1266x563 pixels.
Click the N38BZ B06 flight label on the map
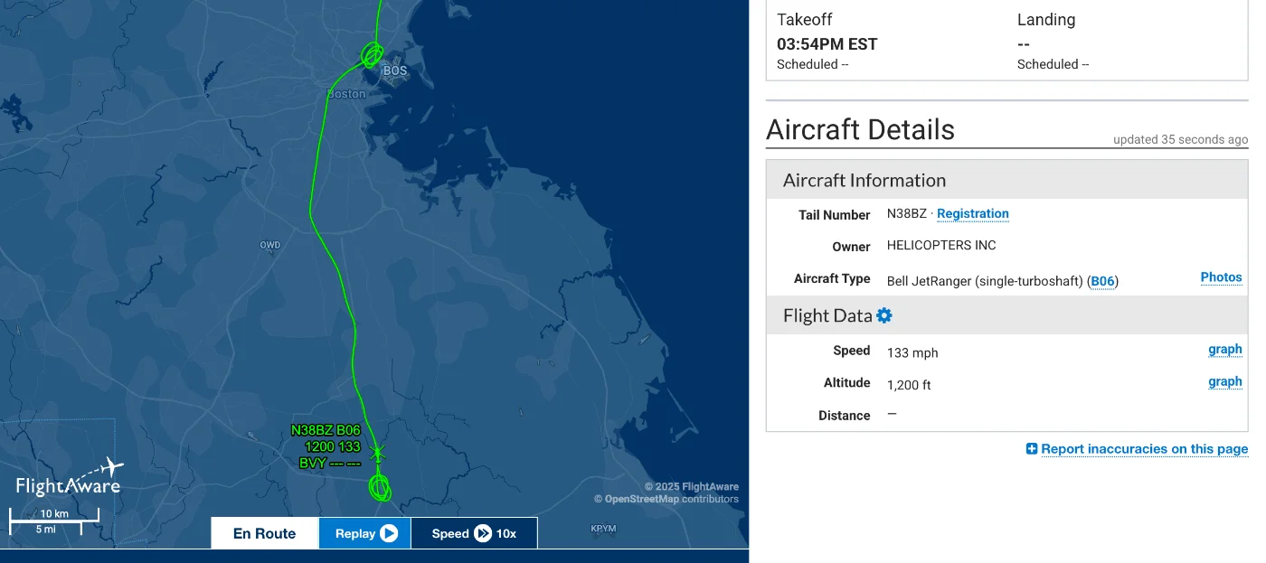[326, 431]
